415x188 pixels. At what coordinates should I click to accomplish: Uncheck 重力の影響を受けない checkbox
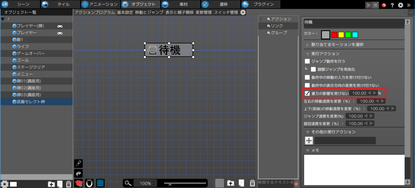coord(307,93)
